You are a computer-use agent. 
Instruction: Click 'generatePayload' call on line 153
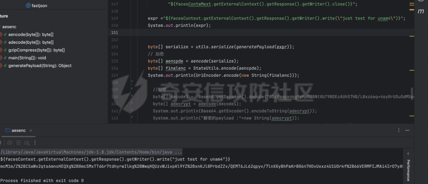(x=255, y=47)
